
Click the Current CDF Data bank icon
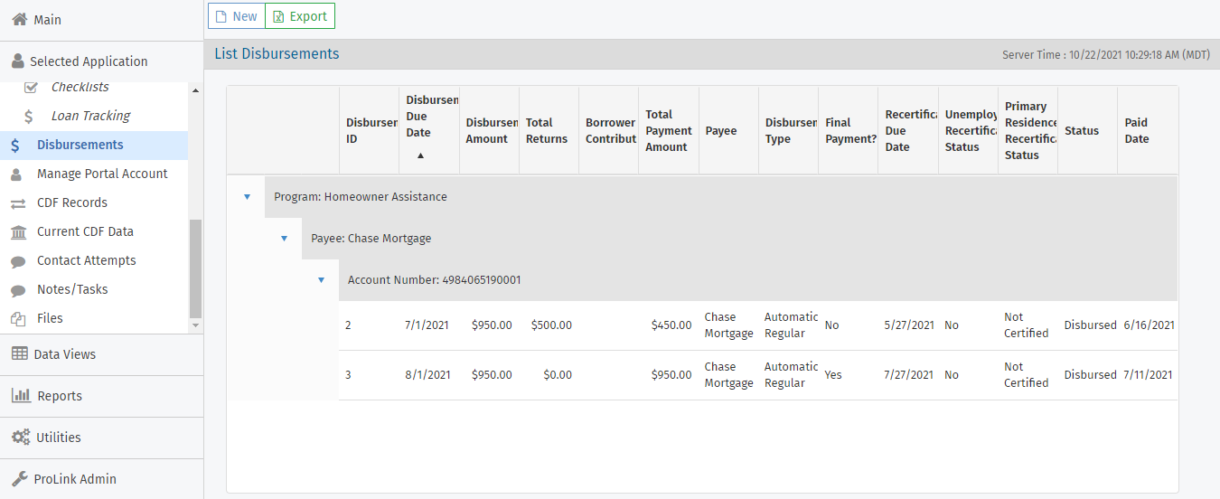[18, 231]
